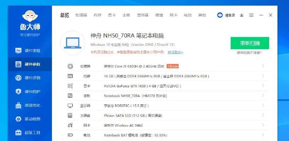Click the Notebook NH50_70RA HM370 text
The height and width of the screenshot is (141, 289).
tap(135, 96)
